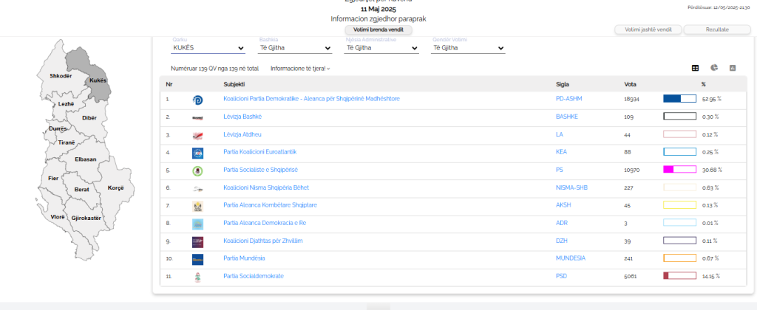Open the Bashkia dropdown
The width and height of the screenshot is (757, 310).
(296, 48)
